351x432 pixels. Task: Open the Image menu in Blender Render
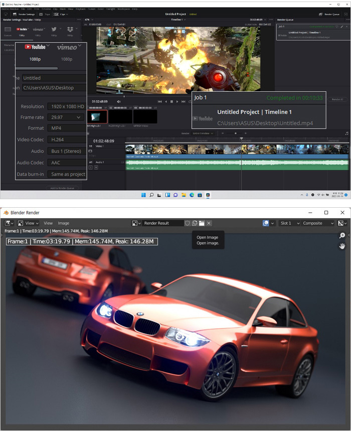[63, 223]
